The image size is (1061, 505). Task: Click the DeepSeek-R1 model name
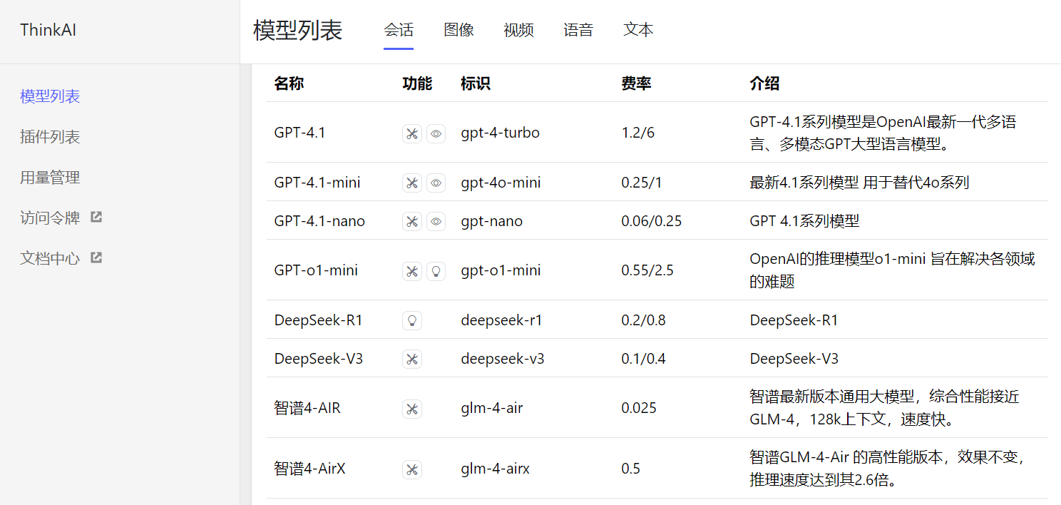318,320
